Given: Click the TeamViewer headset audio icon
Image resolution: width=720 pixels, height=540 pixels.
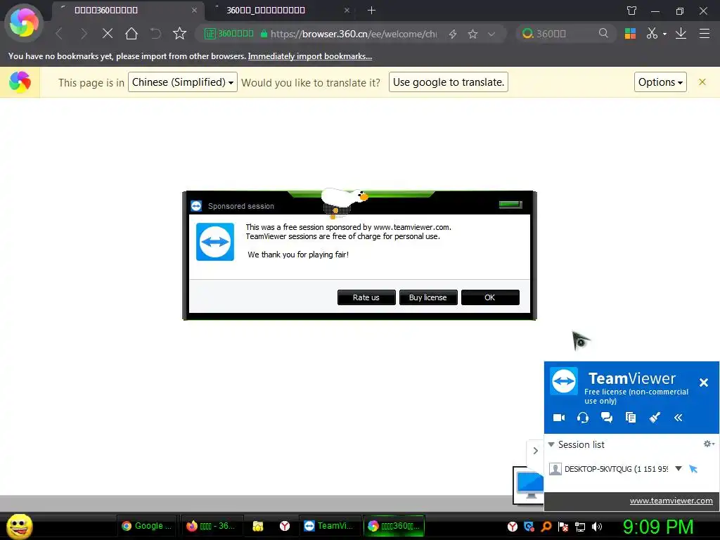Looking at the screenshot, I should [x=583, y=418].
